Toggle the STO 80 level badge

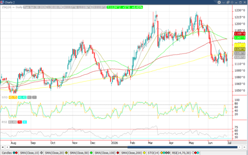coord(29,97)
